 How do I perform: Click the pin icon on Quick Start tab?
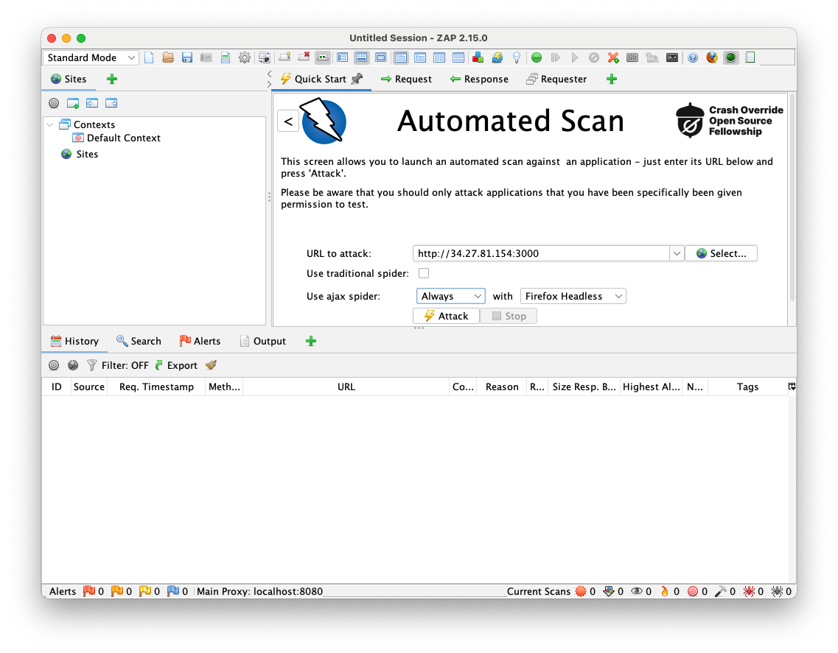tap(357, 79)
